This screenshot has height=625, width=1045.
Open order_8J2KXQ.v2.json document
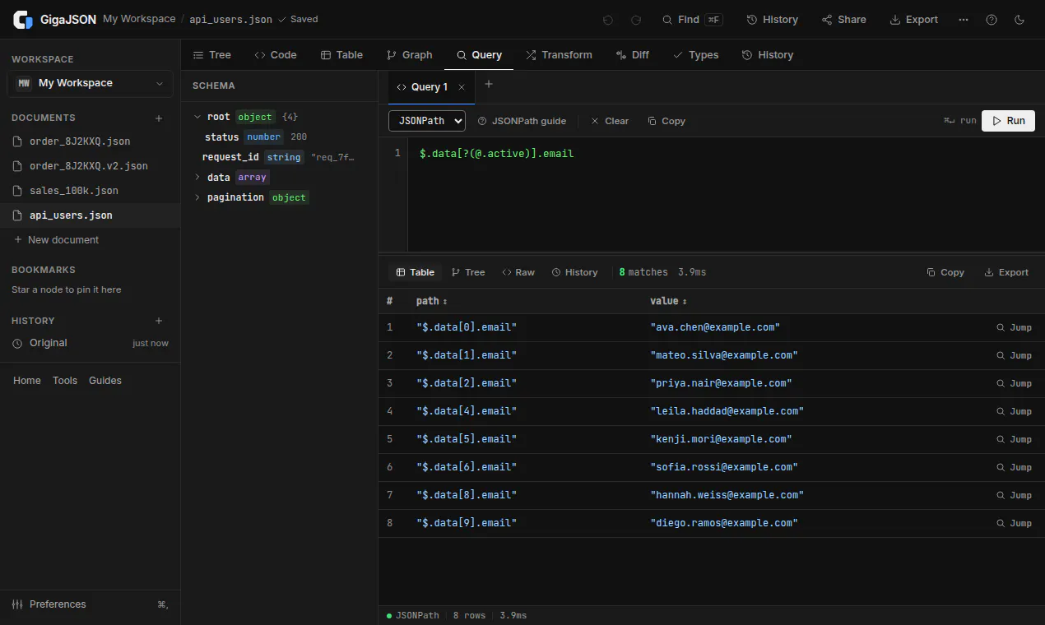pyautogui.click(x=91, y=166)
